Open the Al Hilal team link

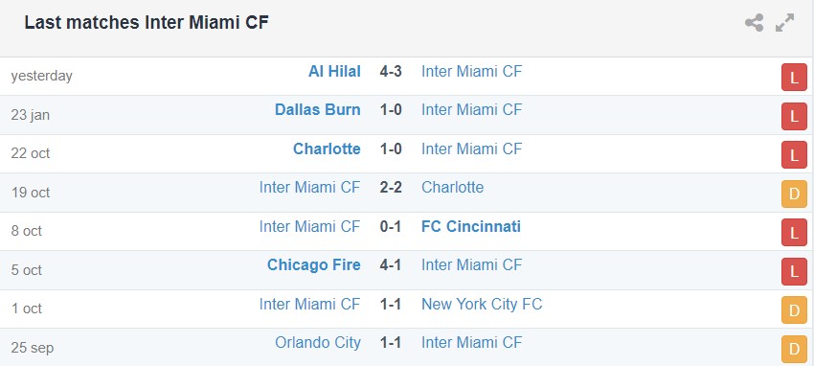(x=334, y=71)
